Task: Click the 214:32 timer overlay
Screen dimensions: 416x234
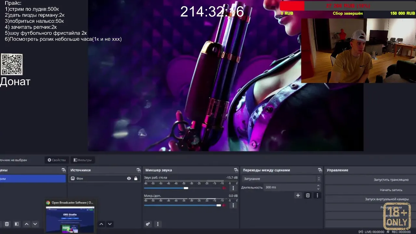Action: [212, 12]
